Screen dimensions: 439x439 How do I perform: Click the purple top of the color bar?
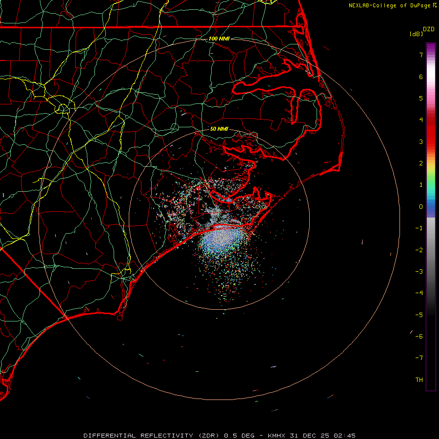pyautogui.click(x=431, y=46)
